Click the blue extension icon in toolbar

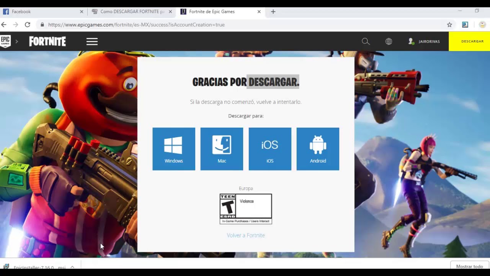pos(465,25)
